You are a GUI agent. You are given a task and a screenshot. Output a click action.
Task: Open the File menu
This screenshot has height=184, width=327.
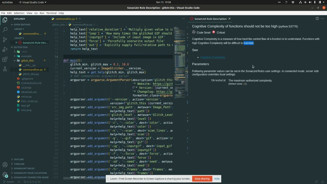pos(3,13)
